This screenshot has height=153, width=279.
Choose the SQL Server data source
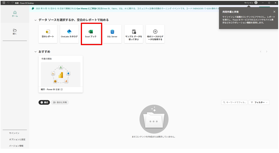[112, 34]
